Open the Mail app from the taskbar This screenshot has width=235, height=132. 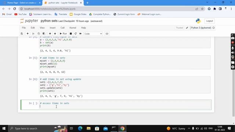click(x=105, y=128)
